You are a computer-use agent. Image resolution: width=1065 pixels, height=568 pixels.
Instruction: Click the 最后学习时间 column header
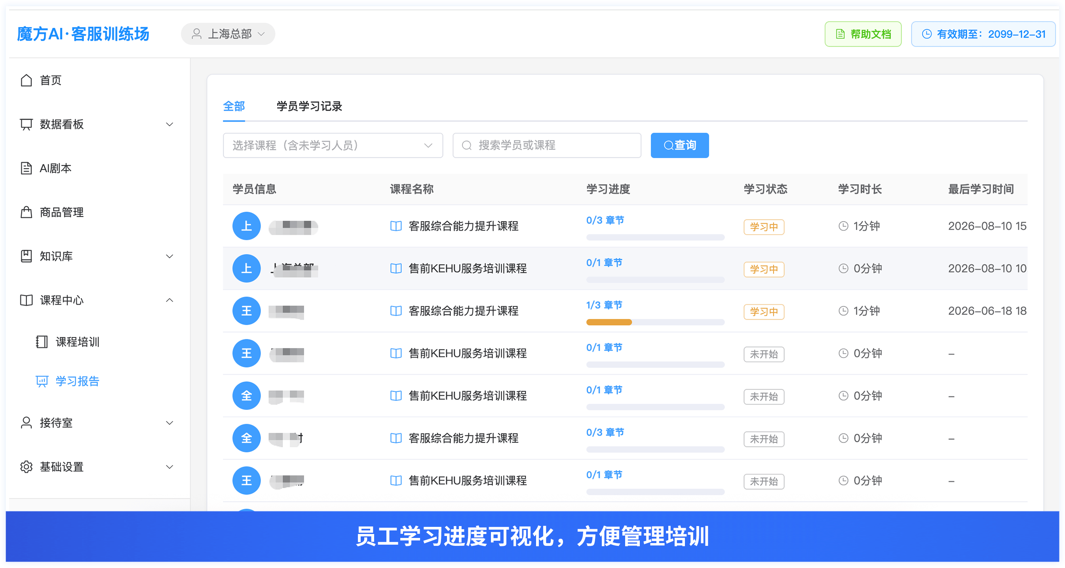(981, 189)
